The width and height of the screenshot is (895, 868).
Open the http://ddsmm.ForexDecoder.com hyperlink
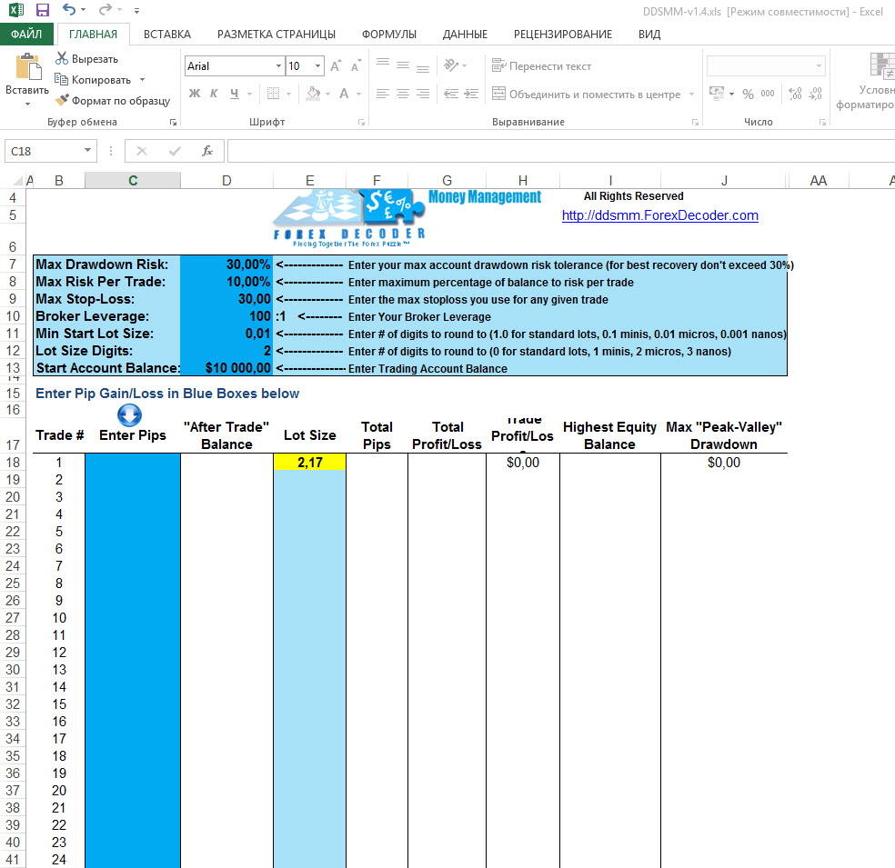(x=659, y=215)
